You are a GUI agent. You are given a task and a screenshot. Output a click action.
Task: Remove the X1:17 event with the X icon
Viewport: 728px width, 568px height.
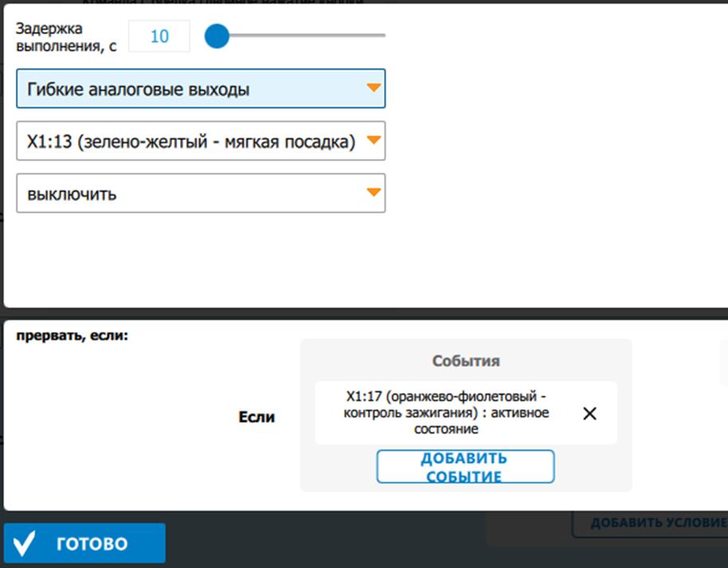589,413
